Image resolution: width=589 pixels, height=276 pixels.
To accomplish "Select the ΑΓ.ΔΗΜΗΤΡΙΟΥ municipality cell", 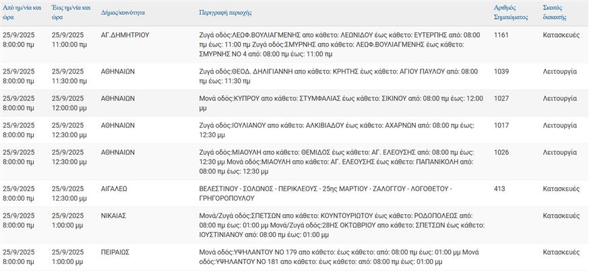I will pyautogui.click(x=125, y=34).
